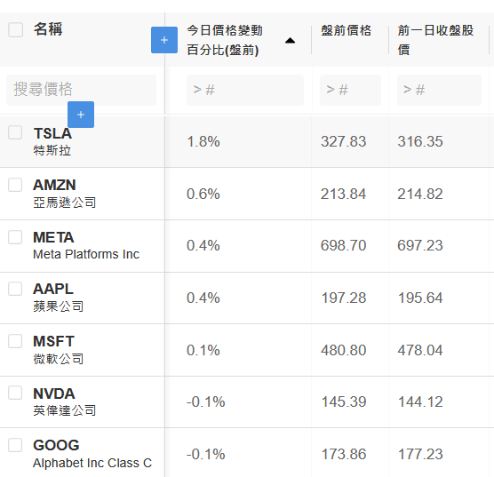The width and height of the screenshot is (494, 477).
Task: Sort by the 前一日收盤股價 column header
Action: click(435, 40)
